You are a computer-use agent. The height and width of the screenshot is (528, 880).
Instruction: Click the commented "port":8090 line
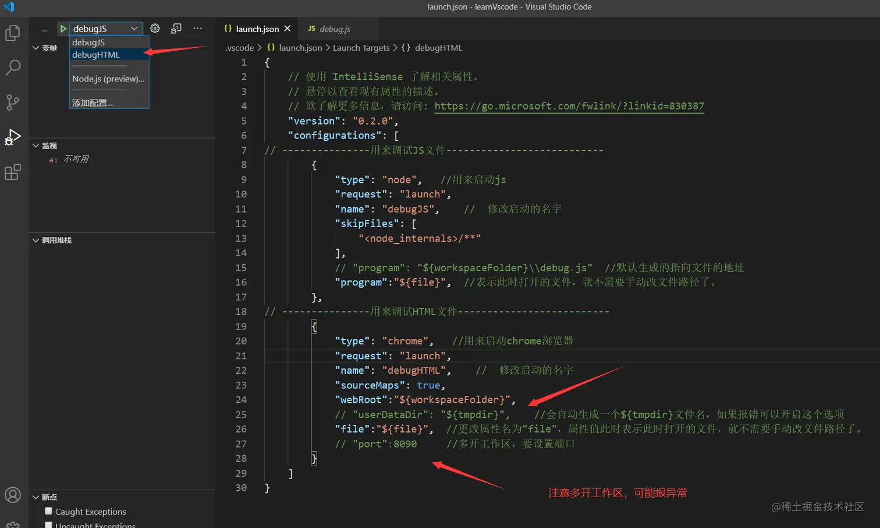click(375, 444)
